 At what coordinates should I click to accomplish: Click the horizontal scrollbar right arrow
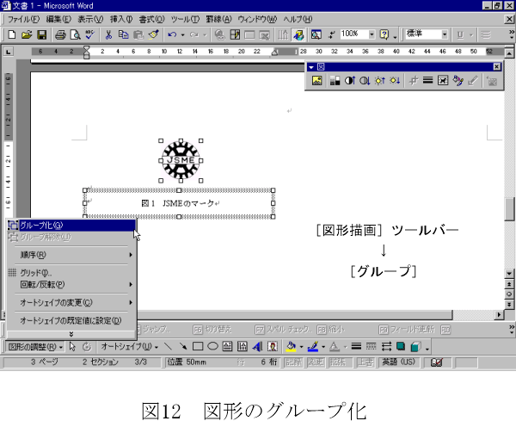(x=499, y=315)
